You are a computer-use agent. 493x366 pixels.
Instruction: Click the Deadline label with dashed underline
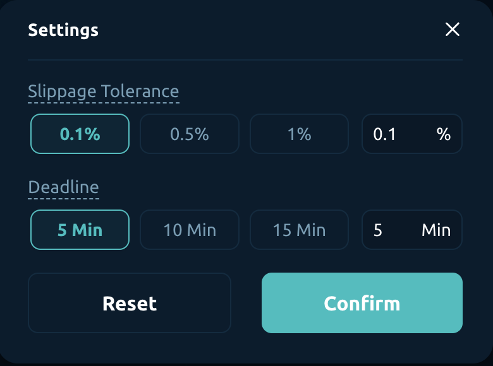point(63,187)
